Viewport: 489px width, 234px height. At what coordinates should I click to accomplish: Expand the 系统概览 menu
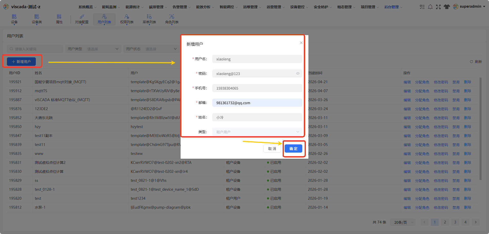[87, 7]
